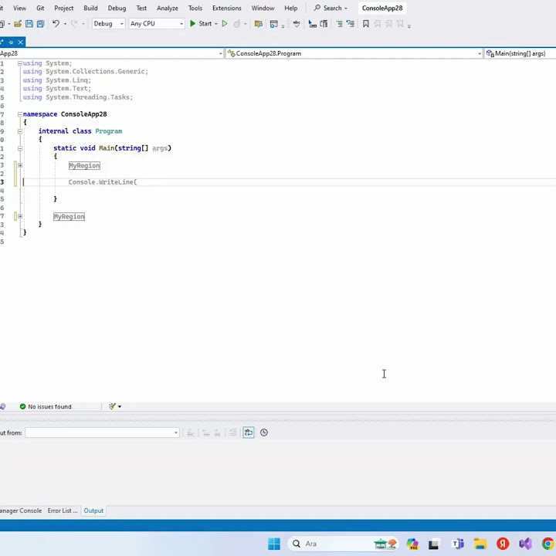Open the Extensions menu
The image size is (556, 556).
pos(226,8)
